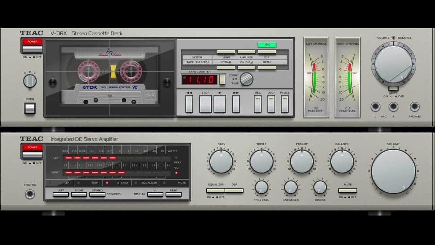Click the BASS knob
The height and width of the screenshot is (245, 435).
coord(221,161)
